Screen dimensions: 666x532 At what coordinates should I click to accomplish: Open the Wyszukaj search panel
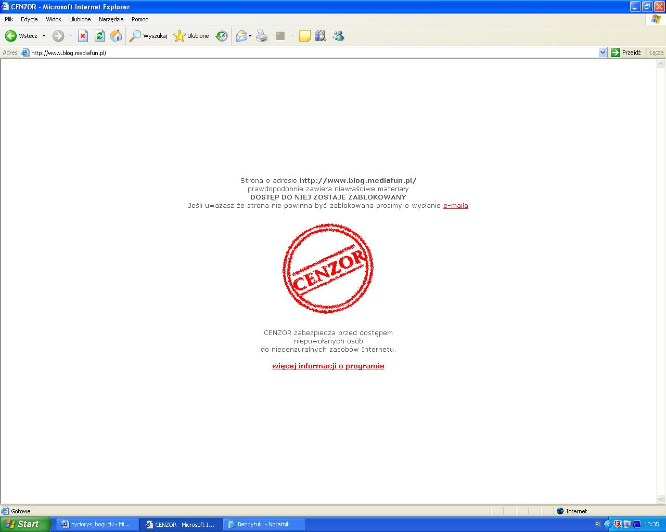point(149,36)
